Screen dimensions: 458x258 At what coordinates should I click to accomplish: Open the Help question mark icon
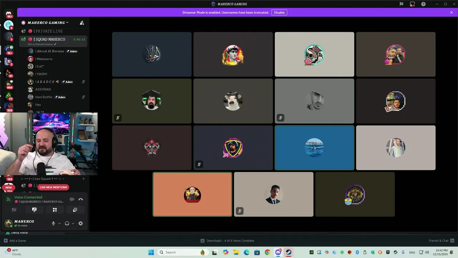click(x=423, y=4)
